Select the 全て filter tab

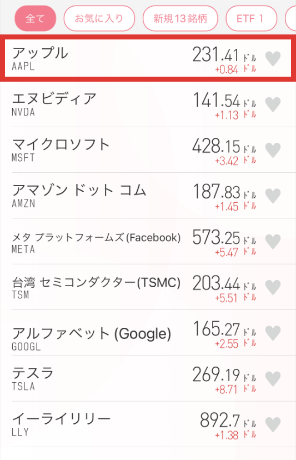(x=35, y=18)
